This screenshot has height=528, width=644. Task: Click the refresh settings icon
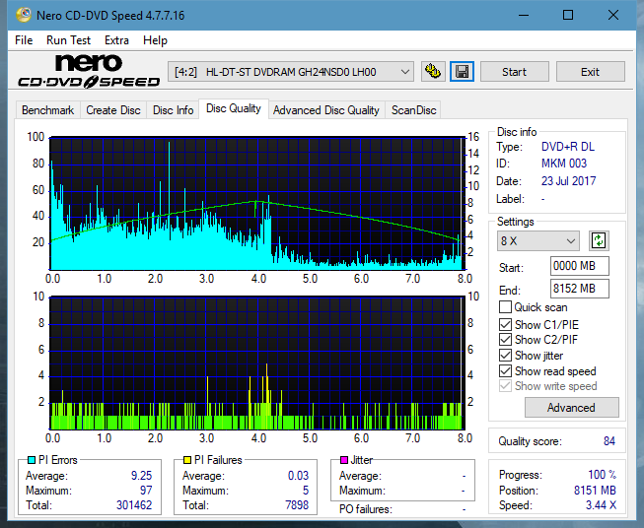(x=599, y=240)
